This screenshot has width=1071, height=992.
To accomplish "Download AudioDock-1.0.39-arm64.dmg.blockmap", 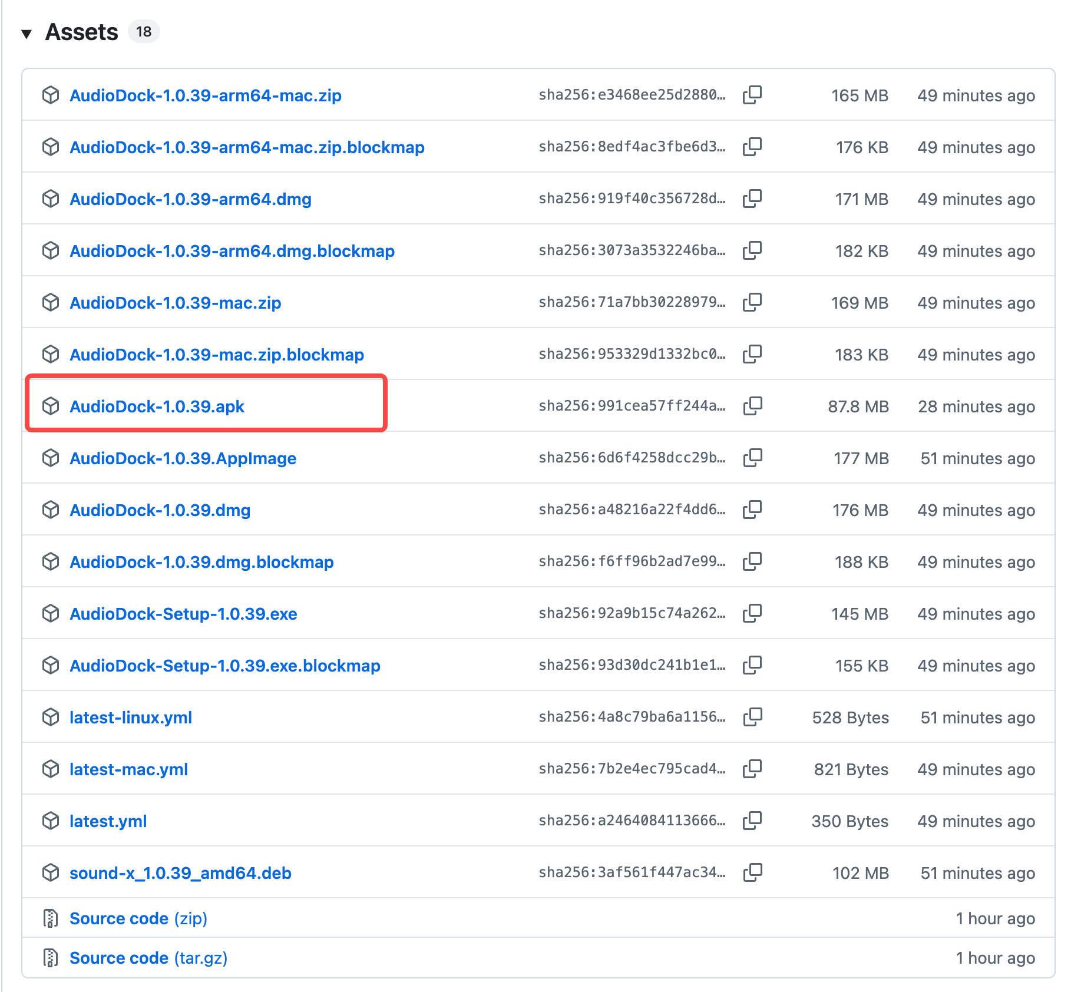I will click(232, 251).
